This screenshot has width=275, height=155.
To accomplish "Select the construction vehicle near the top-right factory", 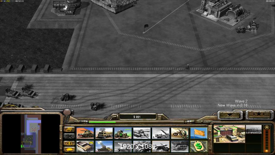I will pos(241,29).
